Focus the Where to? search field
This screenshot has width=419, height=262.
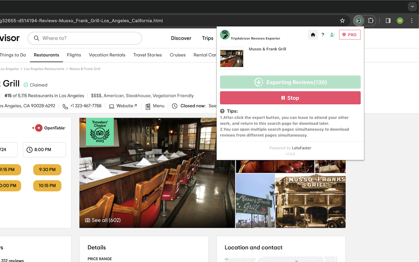pos(85,38)
